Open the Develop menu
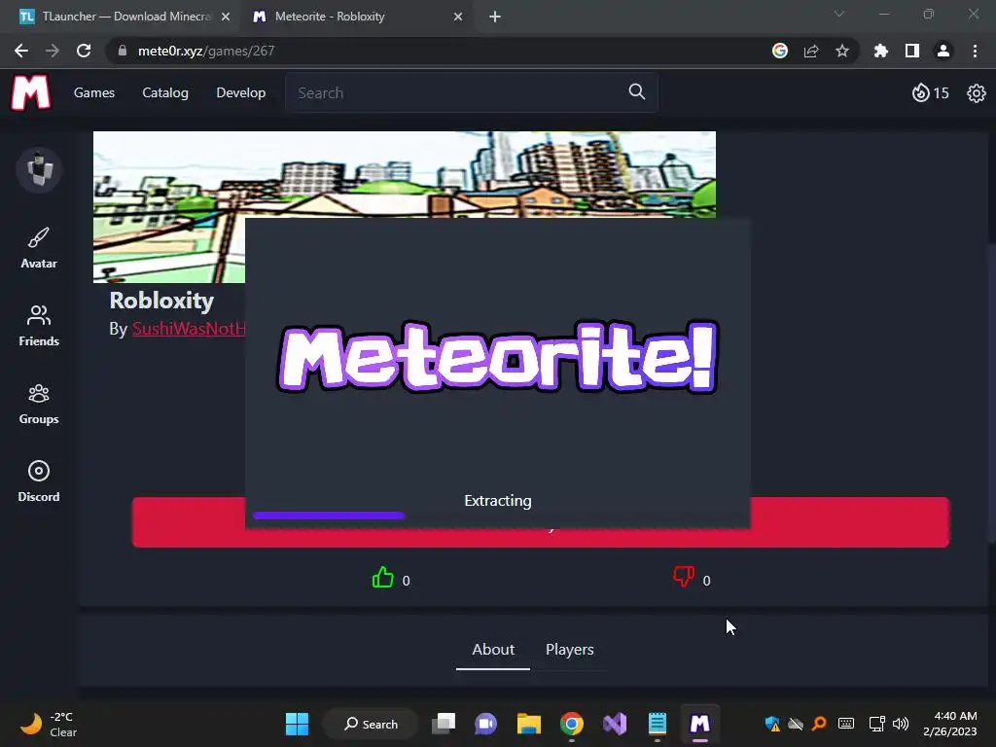Screen dimensions: 996x747 (241, 92)
